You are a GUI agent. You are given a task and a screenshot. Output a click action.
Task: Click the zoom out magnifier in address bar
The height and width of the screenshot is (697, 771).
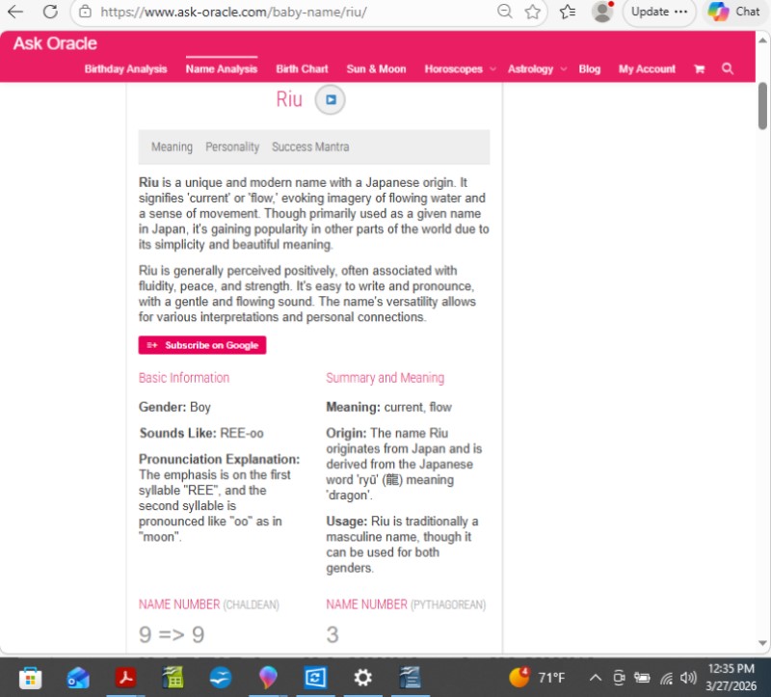pyautogui.click(x=504, y=12)
